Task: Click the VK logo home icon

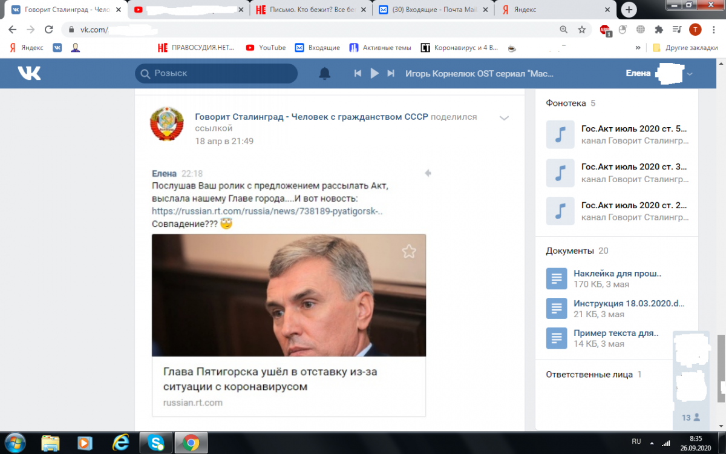Action: point(29,73)
